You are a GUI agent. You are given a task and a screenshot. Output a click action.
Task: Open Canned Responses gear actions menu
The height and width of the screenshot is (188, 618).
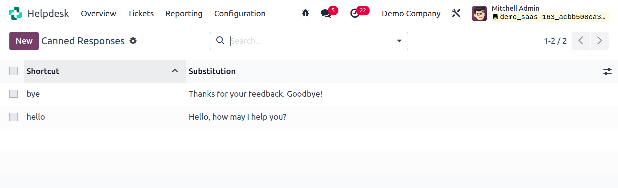click(133, 41)
